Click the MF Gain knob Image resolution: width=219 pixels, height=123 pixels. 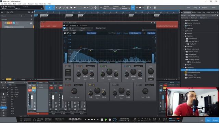[109, 72]
